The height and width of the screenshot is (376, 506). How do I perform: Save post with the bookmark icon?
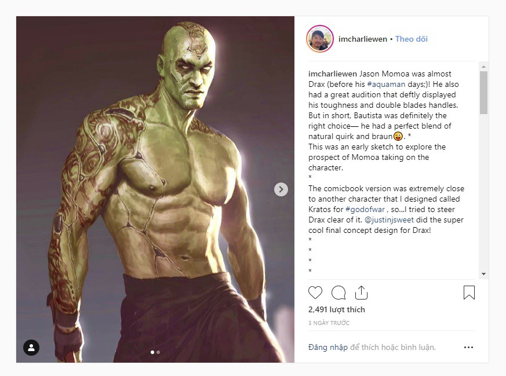(469, 293)
